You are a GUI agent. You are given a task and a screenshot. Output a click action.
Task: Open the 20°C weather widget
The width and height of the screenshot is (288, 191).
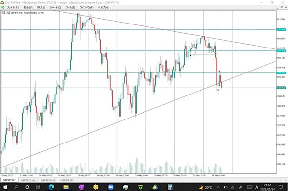click(205, 187)
